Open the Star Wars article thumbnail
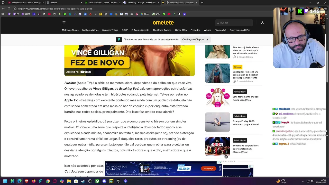Viewport: 329px width, 185px height. [x=217, y=52]
